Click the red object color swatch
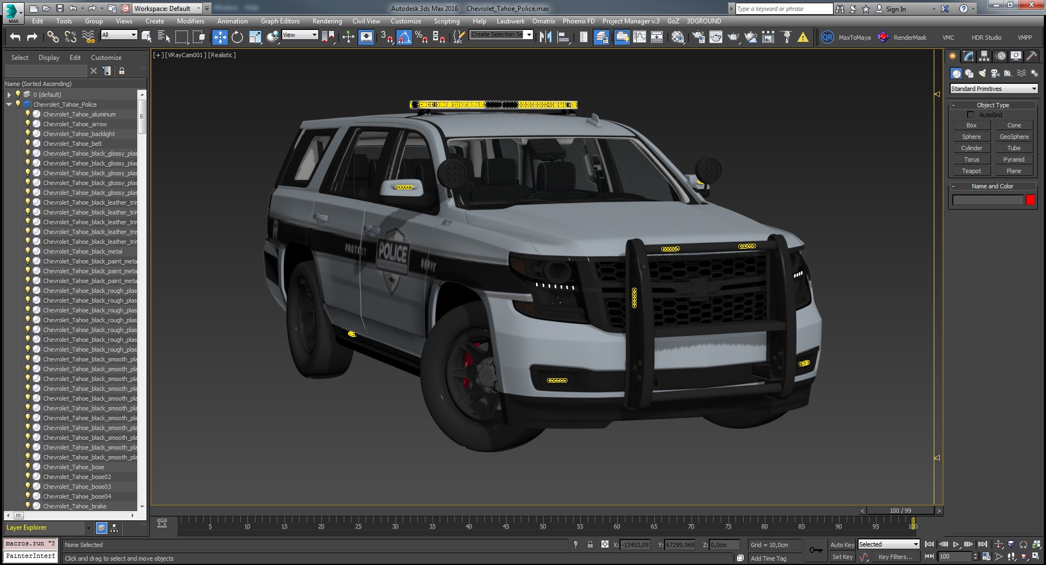This screenshot has width=1046, height=565. (1030, 200)
